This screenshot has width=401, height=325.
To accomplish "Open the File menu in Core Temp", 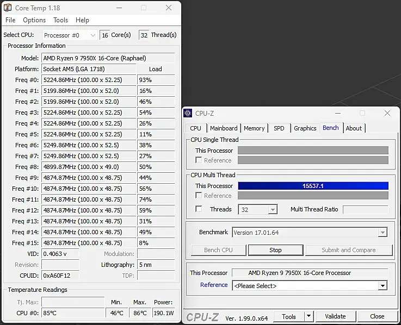I will pos(10,20).
